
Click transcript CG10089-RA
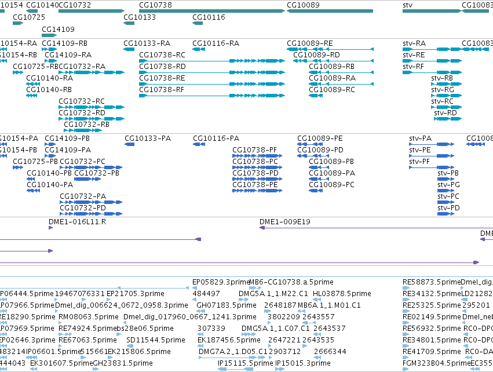point(341,84)
